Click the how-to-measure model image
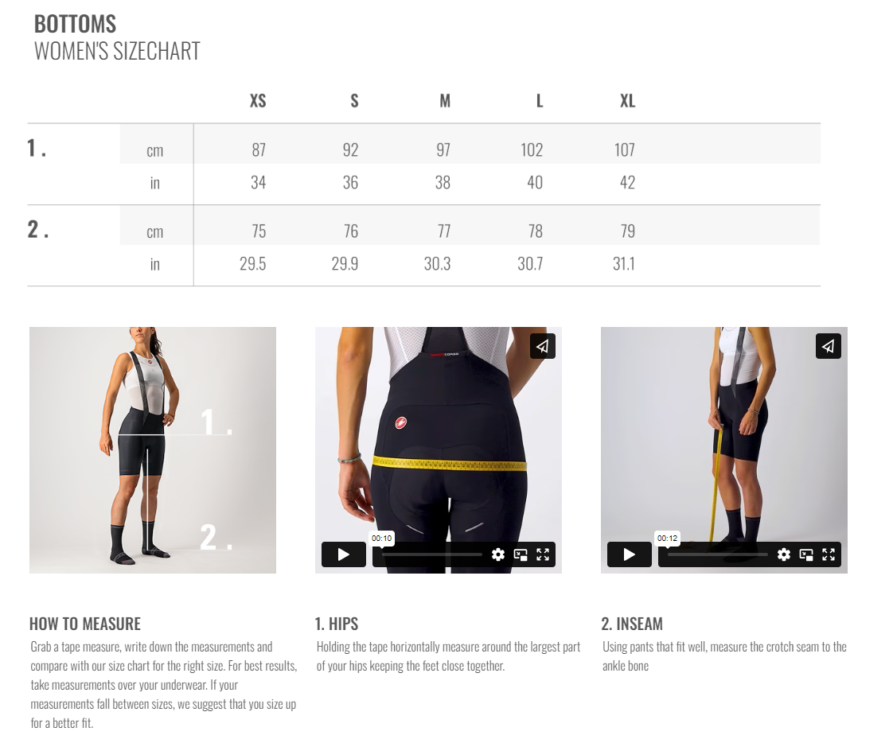The image size is (893, 743). (x=153, y=449)
